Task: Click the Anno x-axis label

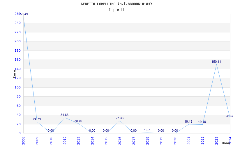Action: 226,143
